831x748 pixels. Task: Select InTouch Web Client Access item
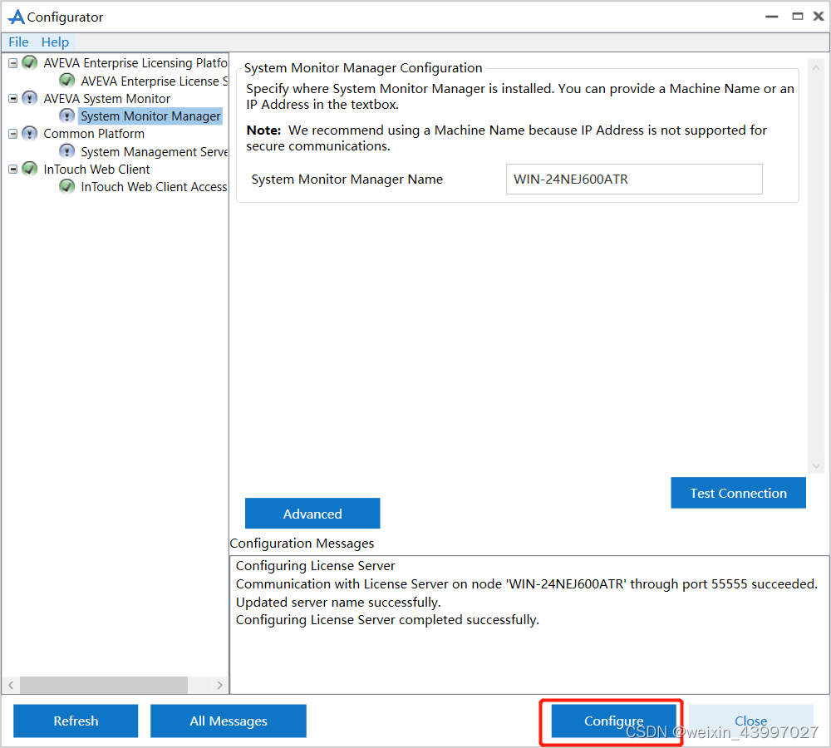[154, 187]
